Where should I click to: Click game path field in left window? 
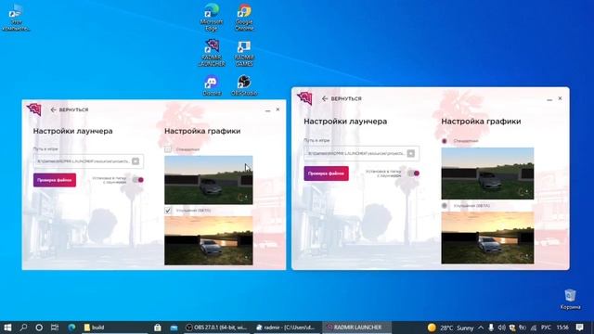[88, 161]
